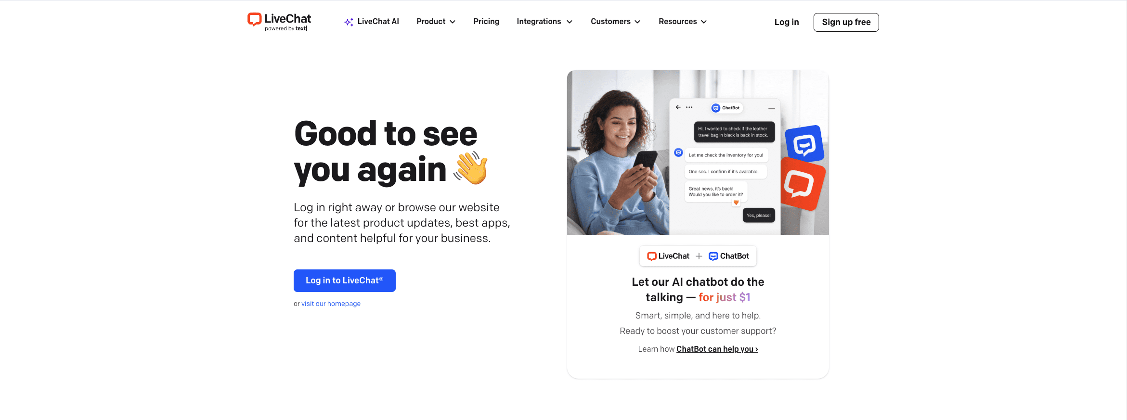Screen dimensions: 1127x420
Task: Click the LiveChat logo in the badge
Action: [668, 256]
